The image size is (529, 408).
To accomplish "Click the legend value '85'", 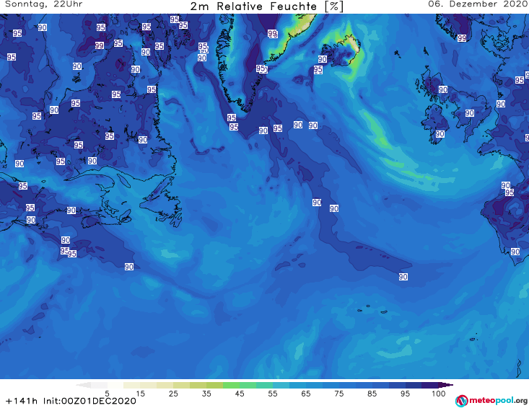I will 372,394.
